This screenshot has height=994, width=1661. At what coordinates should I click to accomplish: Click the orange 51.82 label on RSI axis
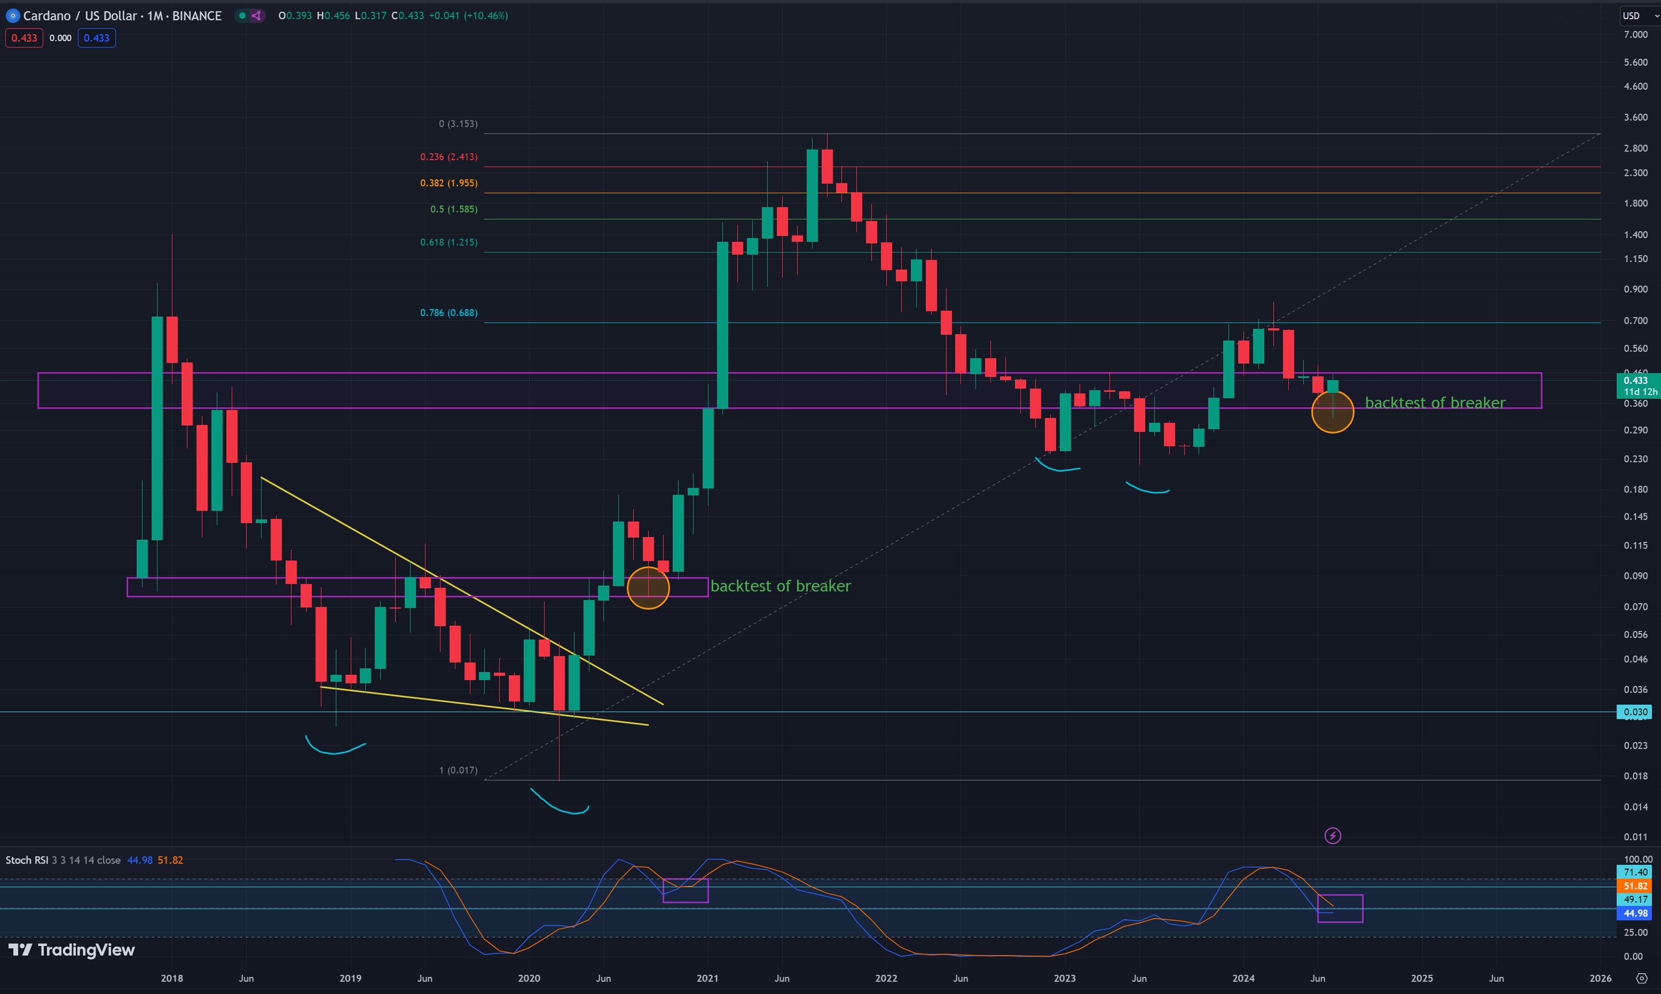coord(1635,886)
